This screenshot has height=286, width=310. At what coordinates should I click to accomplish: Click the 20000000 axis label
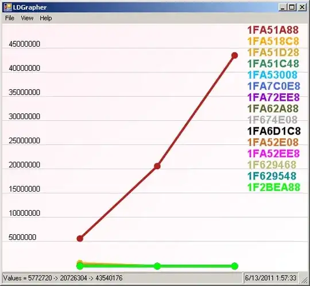pos(24,165)
